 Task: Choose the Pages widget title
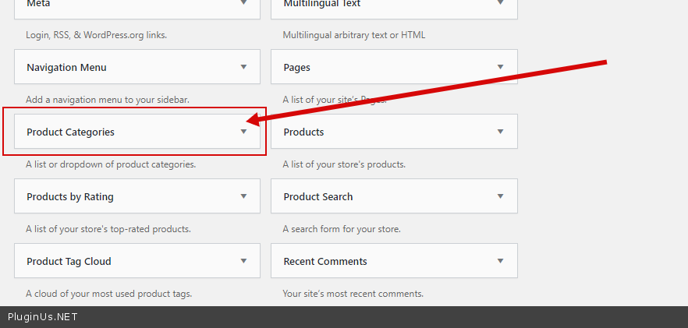point(296,68)
